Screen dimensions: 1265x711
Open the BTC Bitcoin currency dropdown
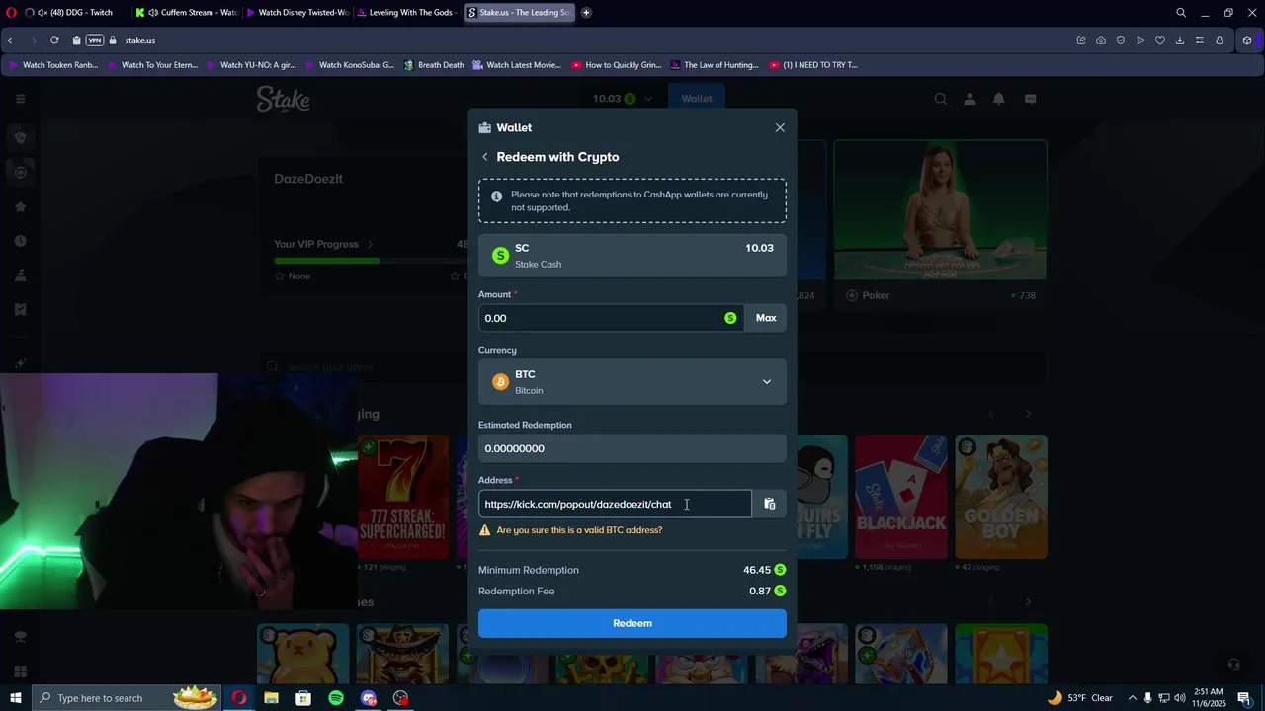[632, 382]
